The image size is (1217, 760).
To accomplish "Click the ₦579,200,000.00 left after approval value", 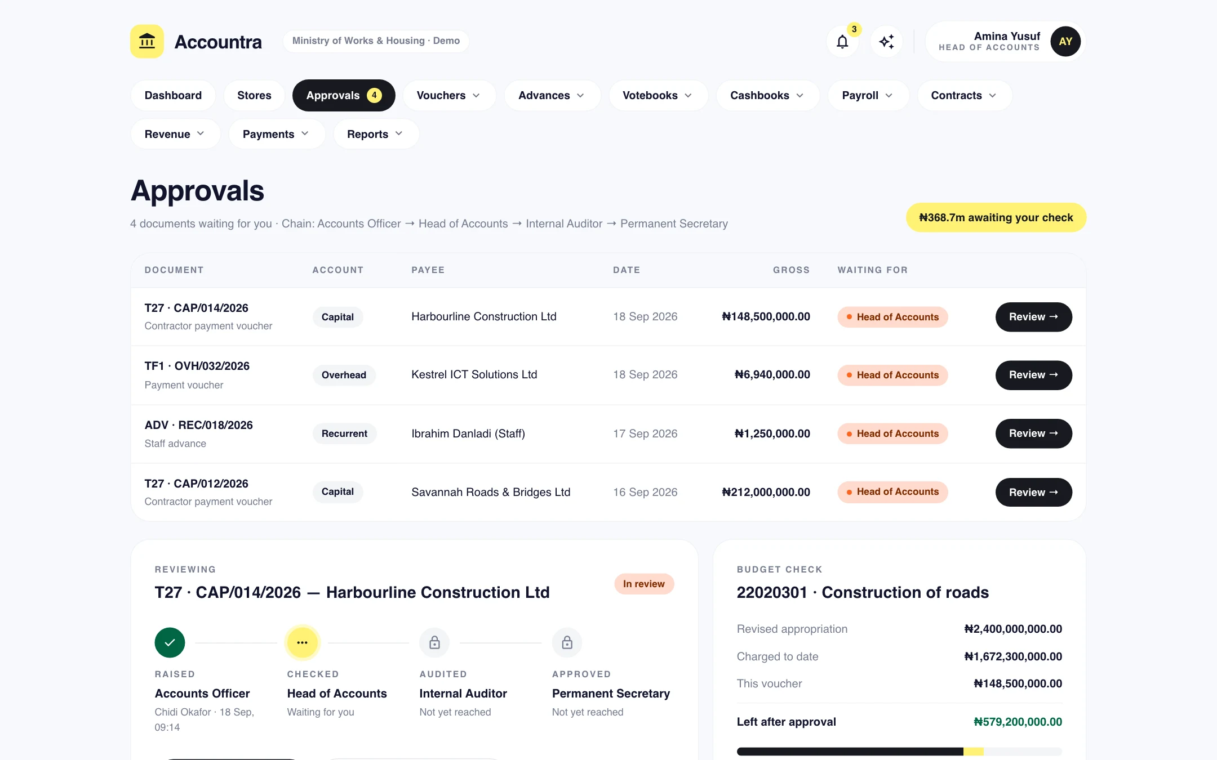I will (x=1018, y=722).
